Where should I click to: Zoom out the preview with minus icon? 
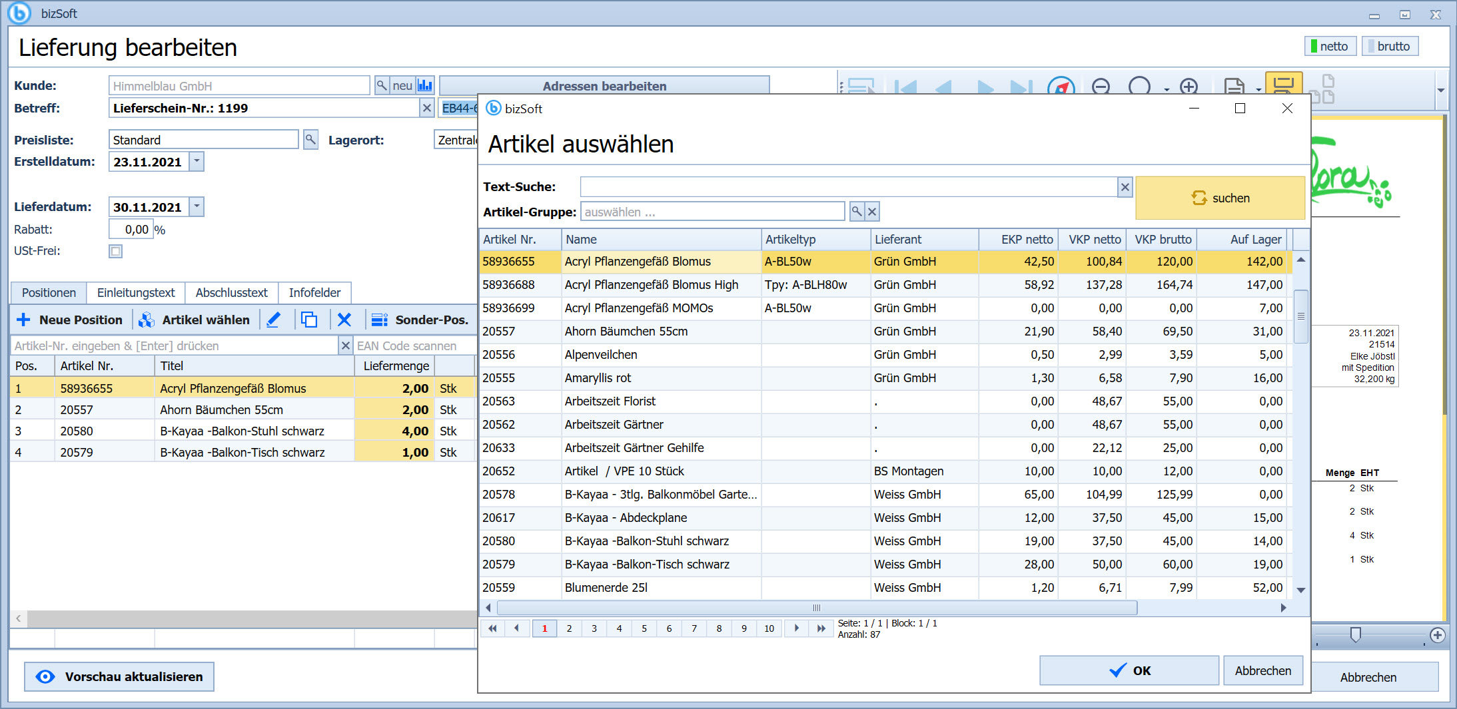click(x=1101, y=87)
